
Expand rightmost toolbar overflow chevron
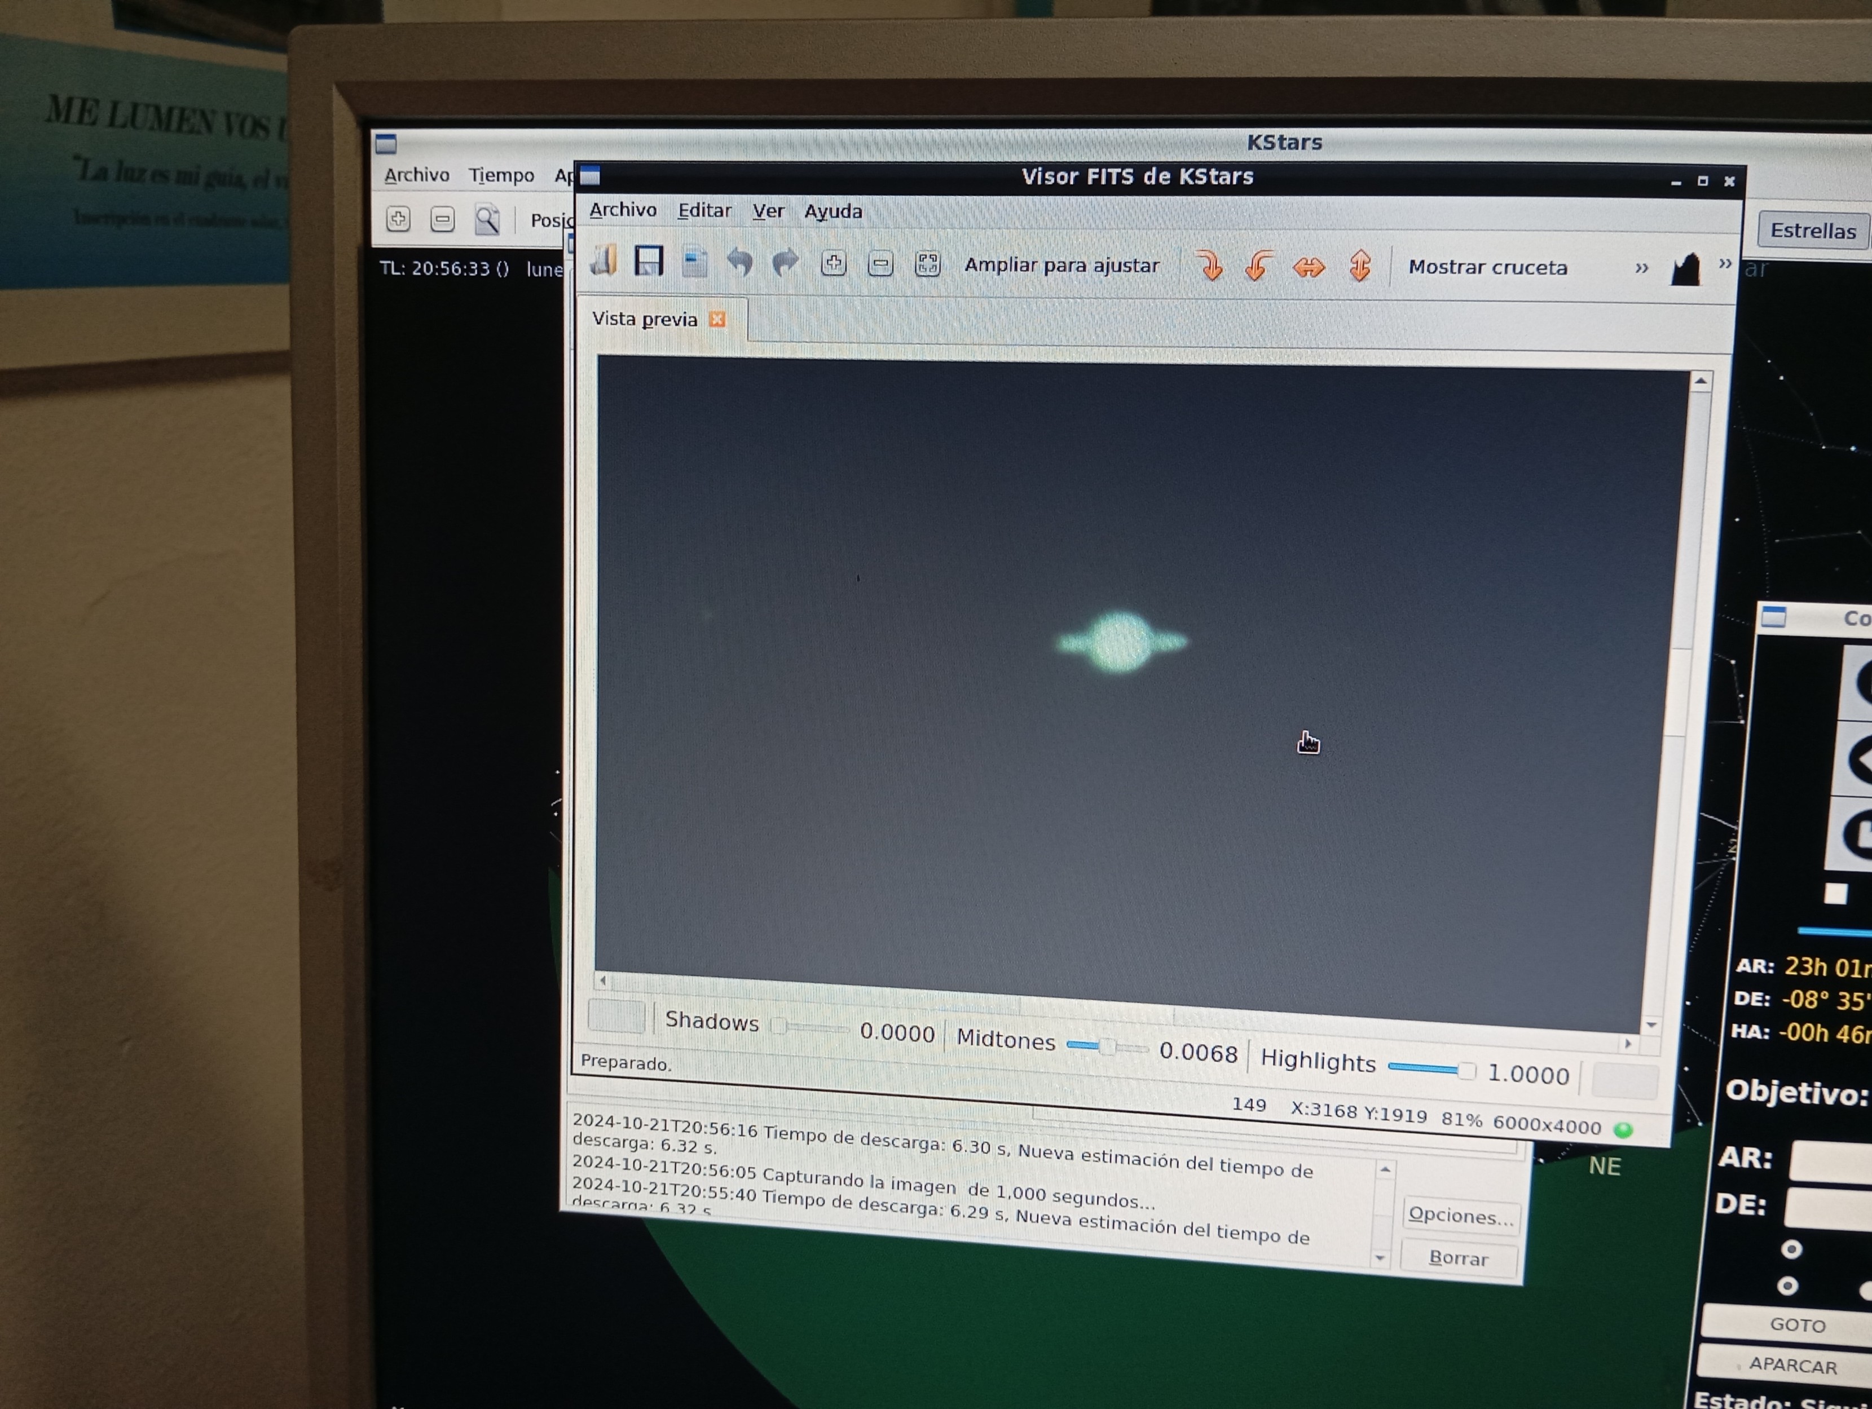point(1725,264)
